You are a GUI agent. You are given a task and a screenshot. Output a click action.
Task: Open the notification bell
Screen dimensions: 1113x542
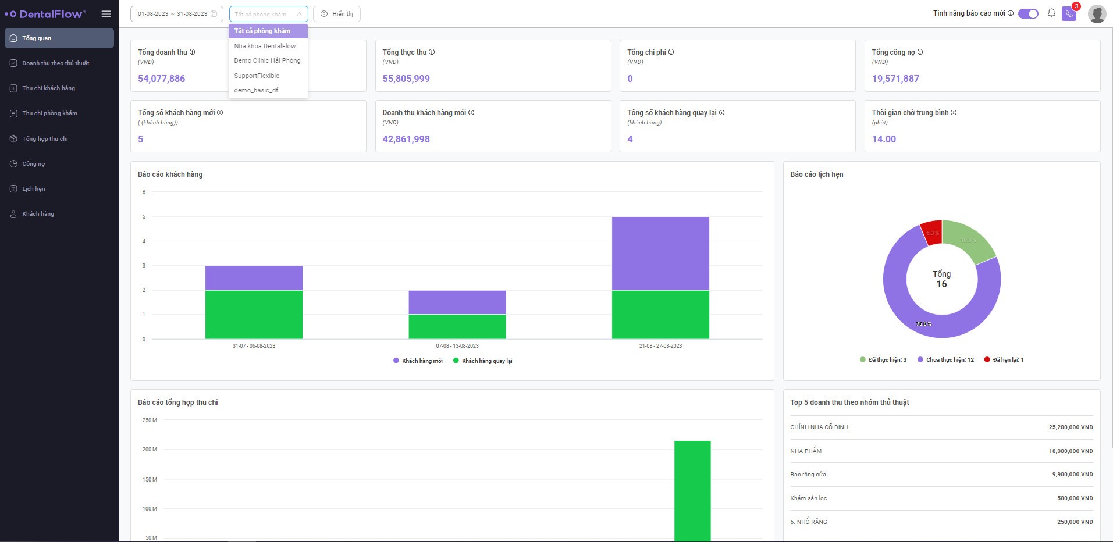[1051, 13]
